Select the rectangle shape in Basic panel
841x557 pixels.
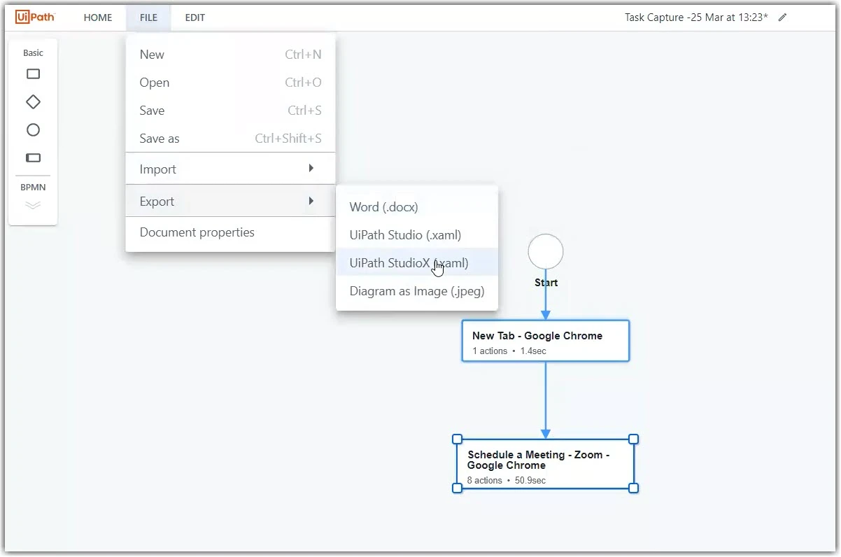pos(33,74)
